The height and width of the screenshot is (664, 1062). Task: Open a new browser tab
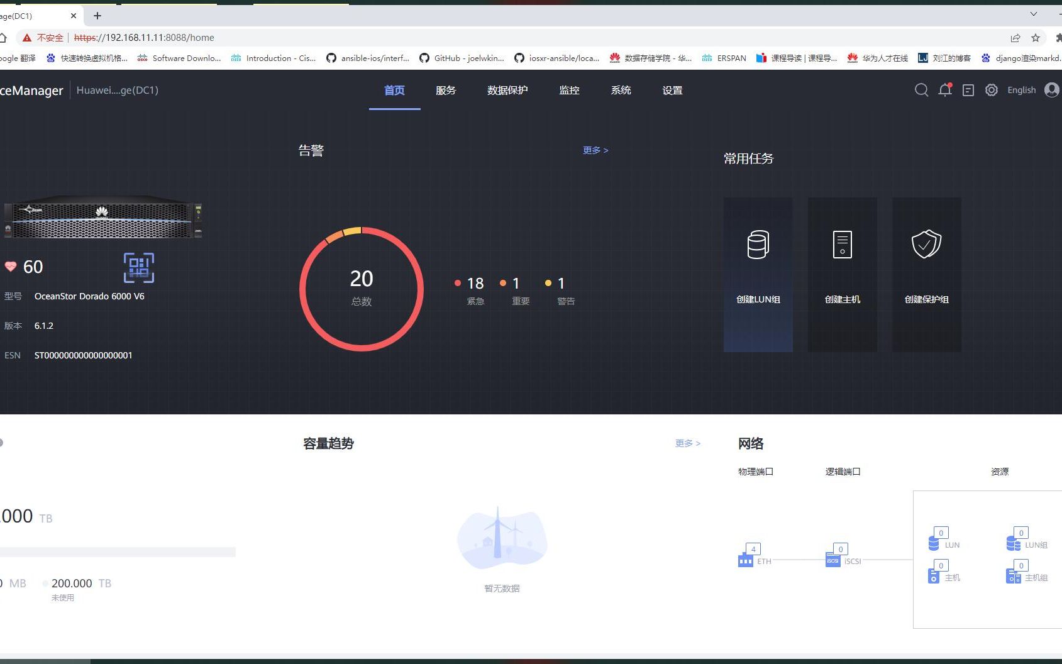[97, 16]
